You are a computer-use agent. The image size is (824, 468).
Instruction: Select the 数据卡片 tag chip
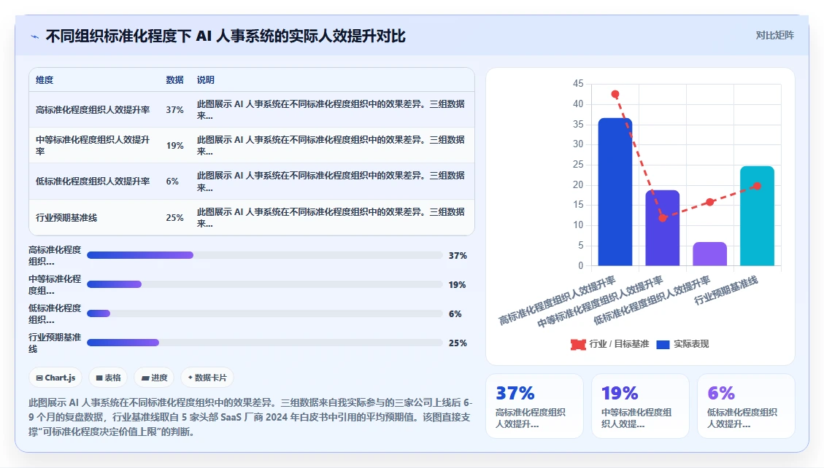point(207,378)
